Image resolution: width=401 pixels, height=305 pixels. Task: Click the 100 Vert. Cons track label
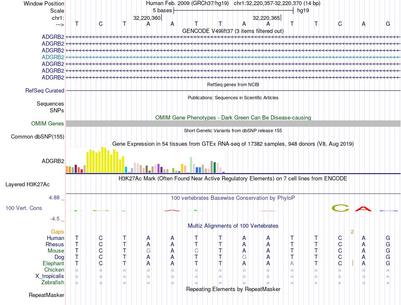click(x=24, y=208)
